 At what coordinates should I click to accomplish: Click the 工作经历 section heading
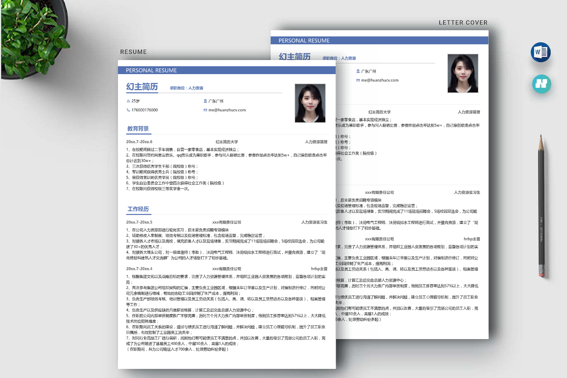click(x=138, y=209)
